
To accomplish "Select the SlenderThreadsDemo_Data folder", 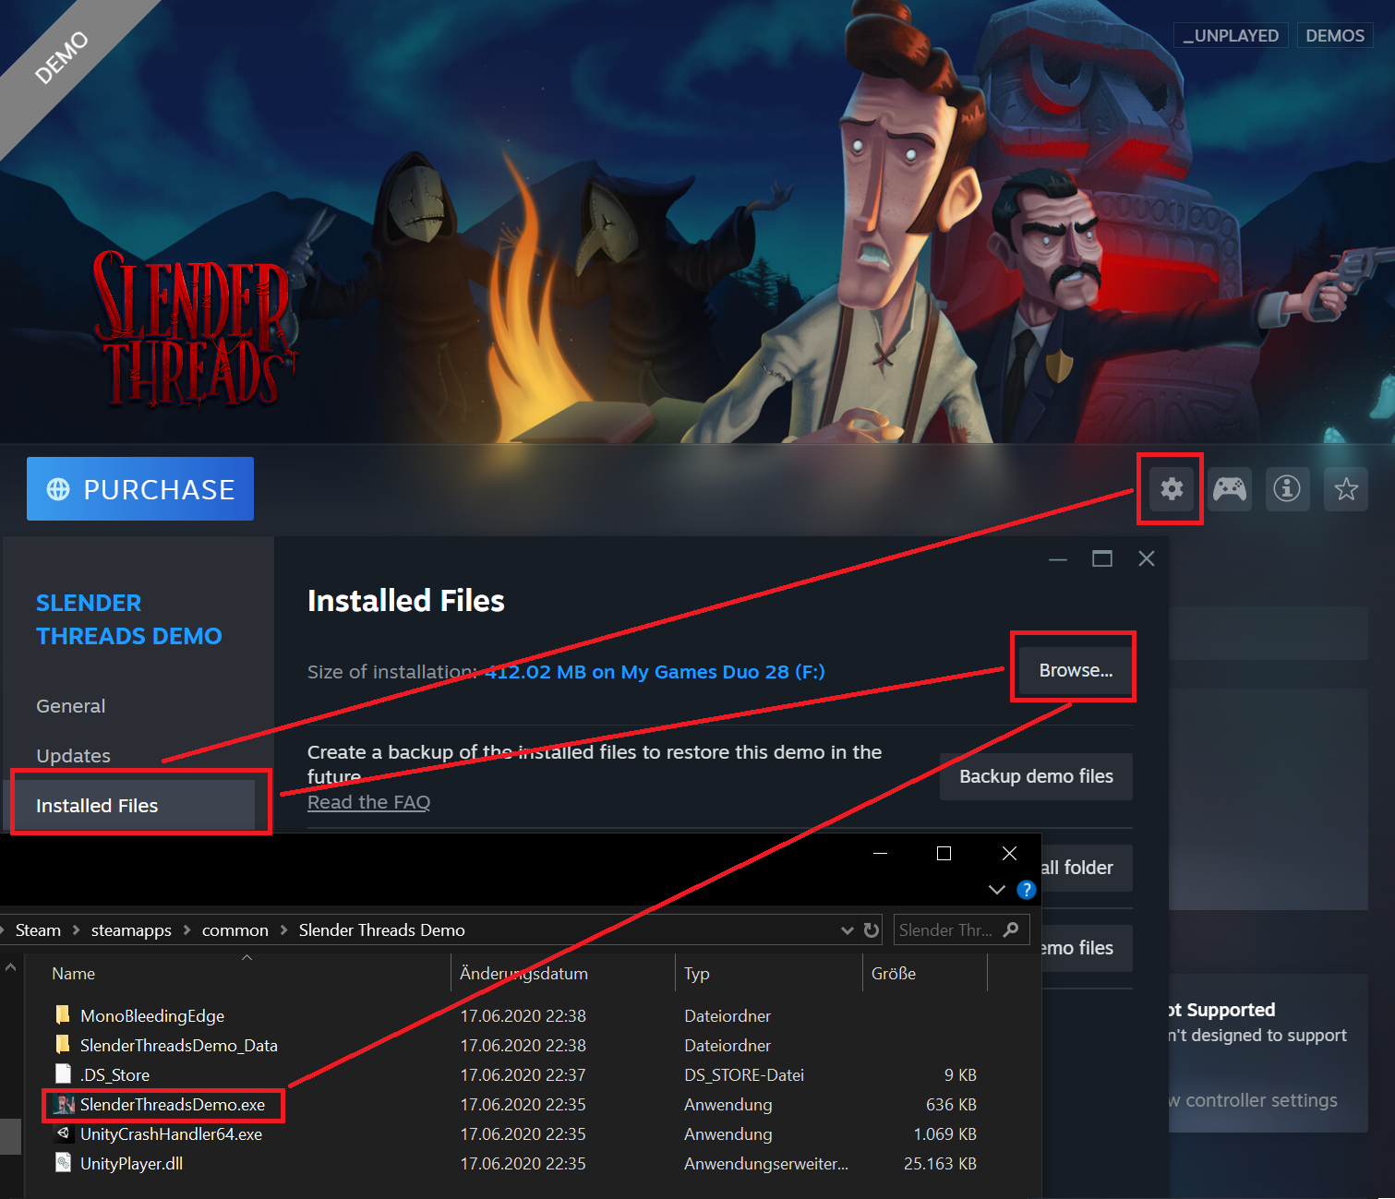I will 179,1046.
